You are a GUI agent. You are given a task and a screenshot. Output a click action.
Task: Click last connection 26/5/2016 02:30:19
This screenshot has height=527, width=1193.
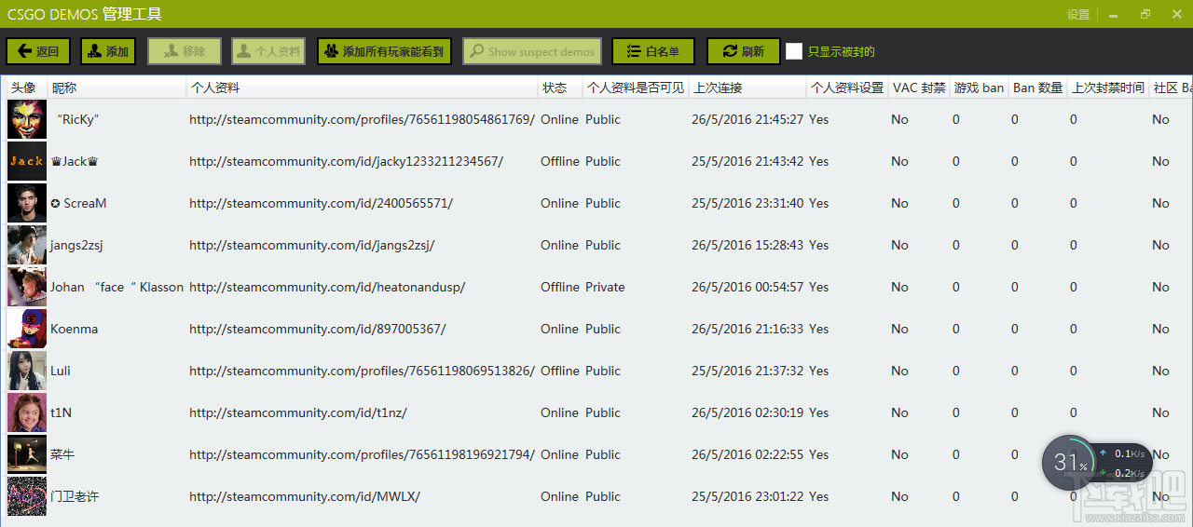click(x=747, y=412)
